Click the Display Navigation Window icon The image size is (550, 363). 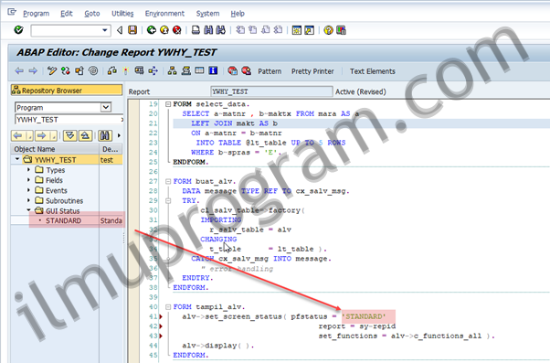tap(185, 71)
